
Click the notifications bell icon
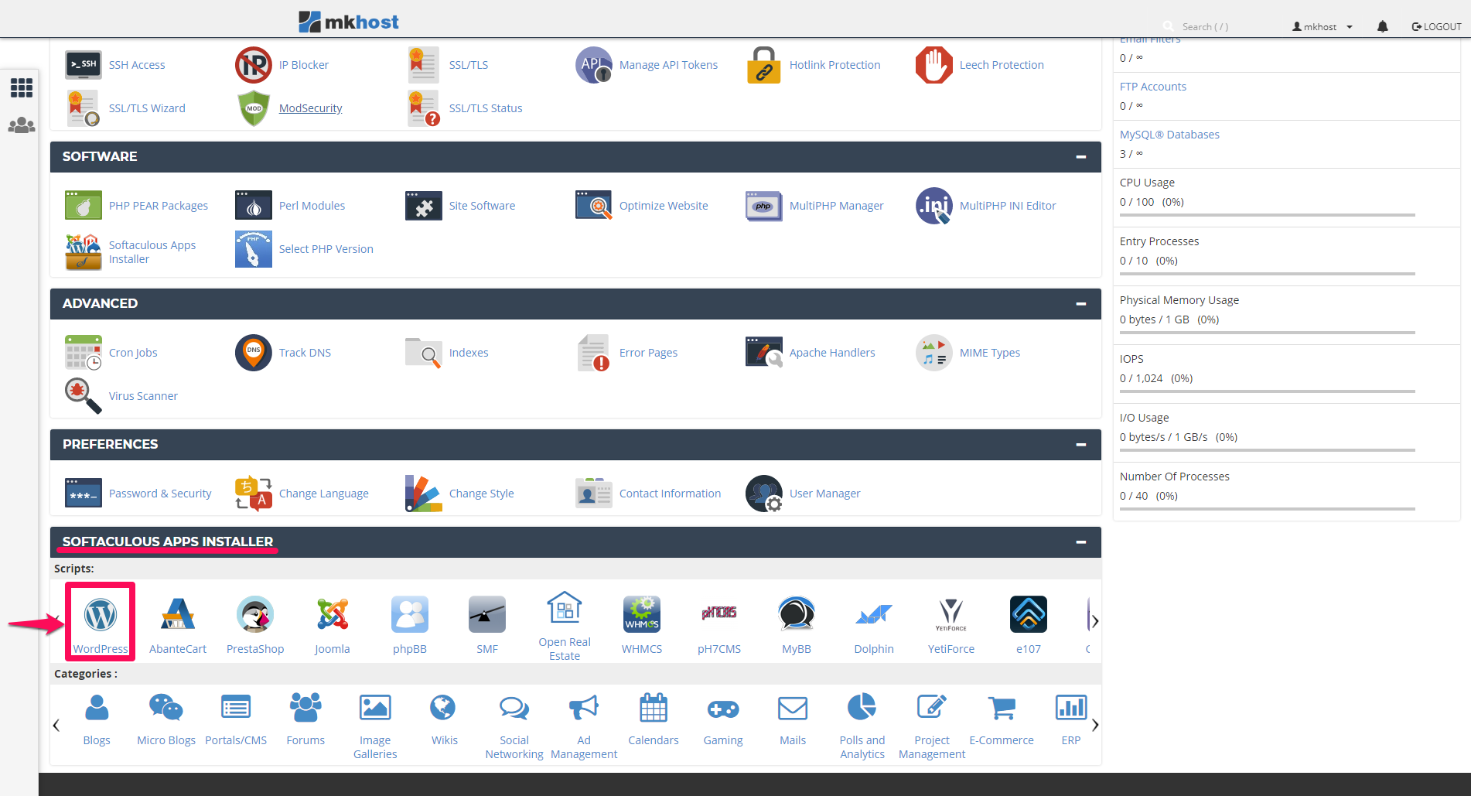[x=1383, y=26]
